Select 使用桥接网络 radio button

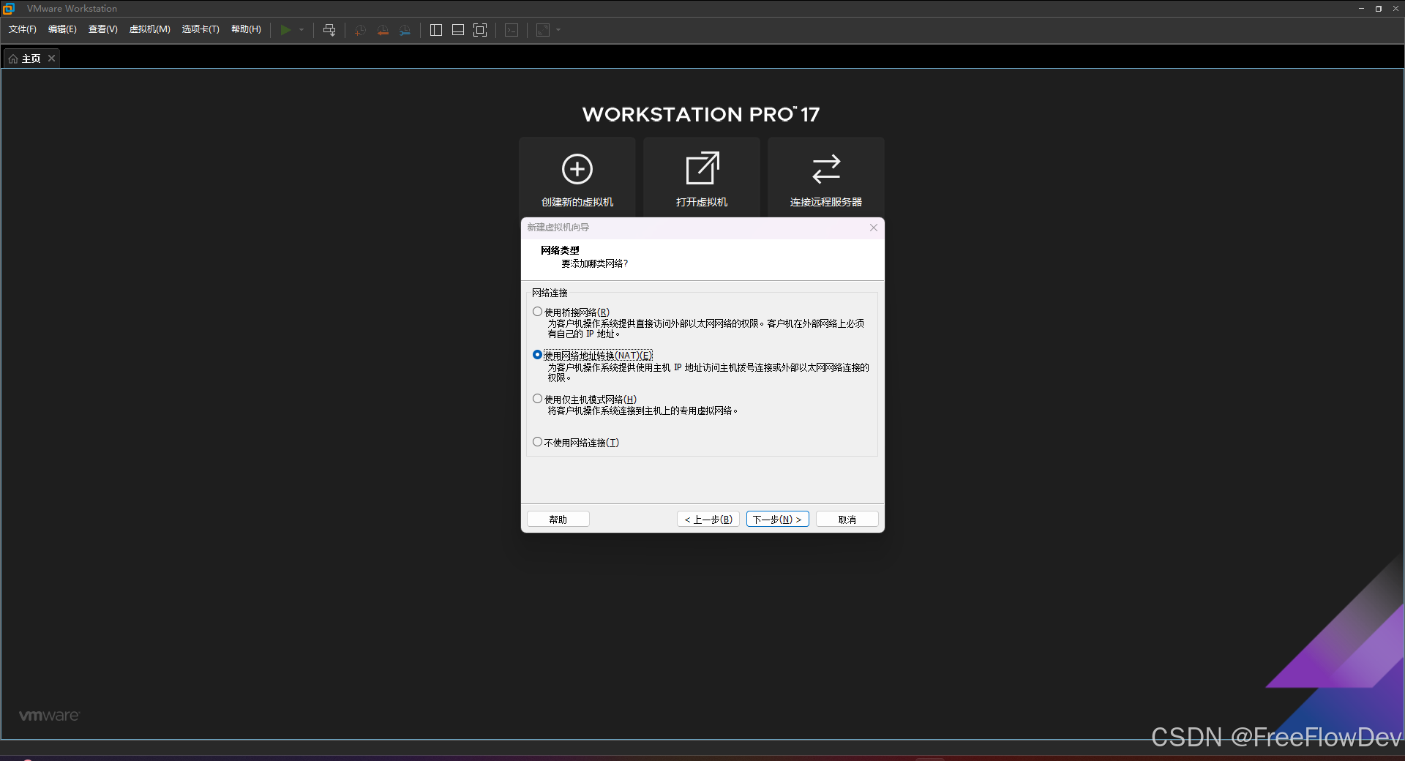click(x=538, y=311)
